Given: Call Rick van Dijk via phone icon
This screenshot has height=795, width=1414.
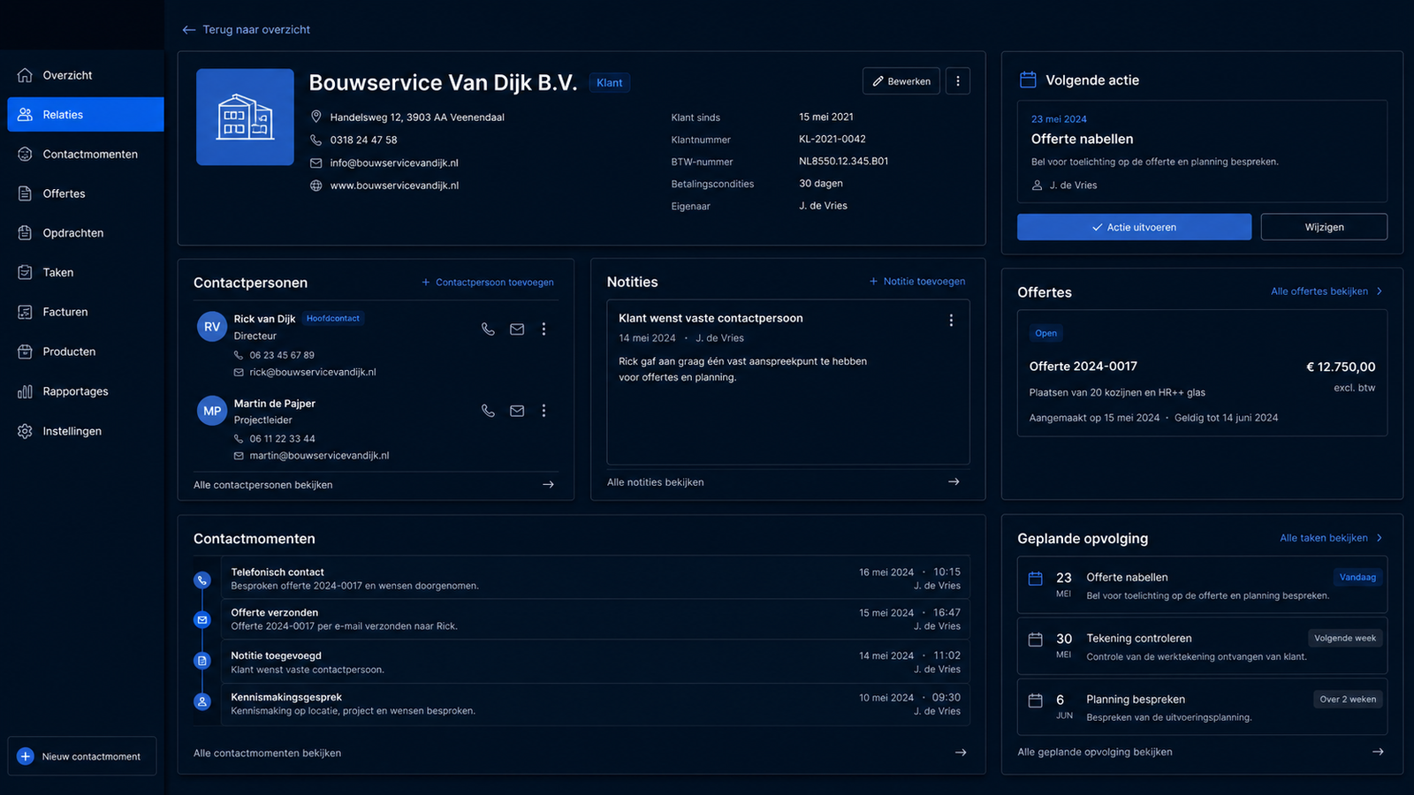Looking at the screenshot, I should (x=488, y=329).
